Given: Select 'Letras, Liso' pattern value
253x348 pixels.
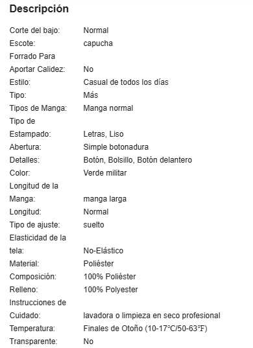Looking at the screenshot, I should [x=104, y=134].
